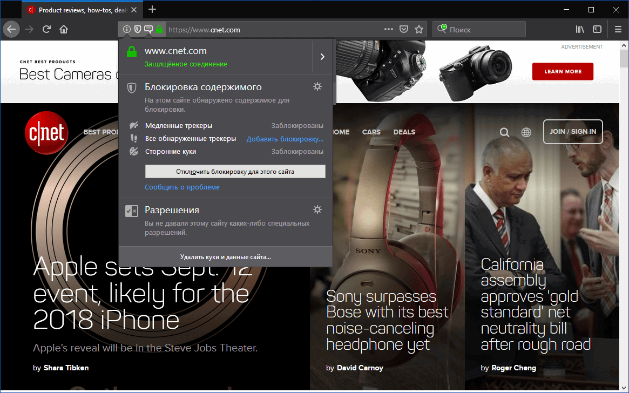
Task: Click the JOIN / SIGN IN button
Action: coord(573,132)
